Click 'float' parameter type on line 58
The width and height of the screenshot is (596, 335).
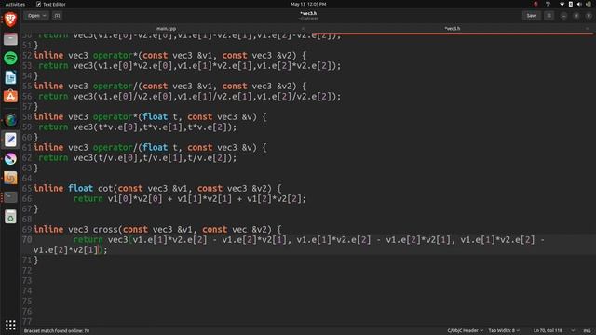pos(156,117)
